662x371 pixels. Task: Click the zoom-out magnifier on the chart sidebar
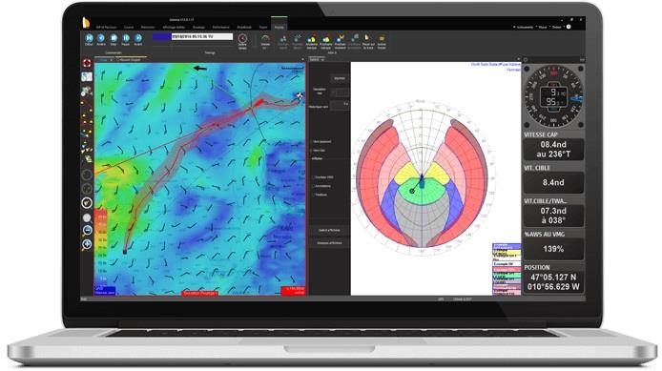coord(87,231)
